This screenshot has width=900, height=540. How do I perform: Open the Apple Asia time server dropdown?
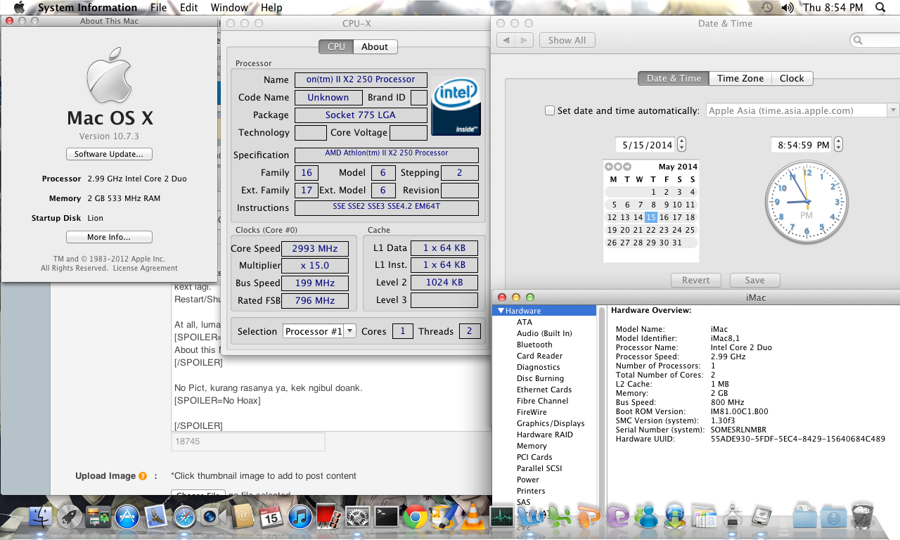[802, 110]
